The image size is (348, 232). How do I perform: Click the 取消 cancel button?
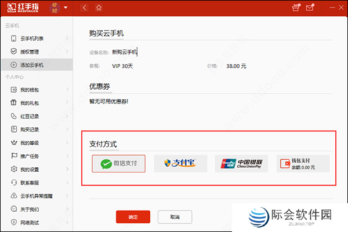tap(175, 217)
